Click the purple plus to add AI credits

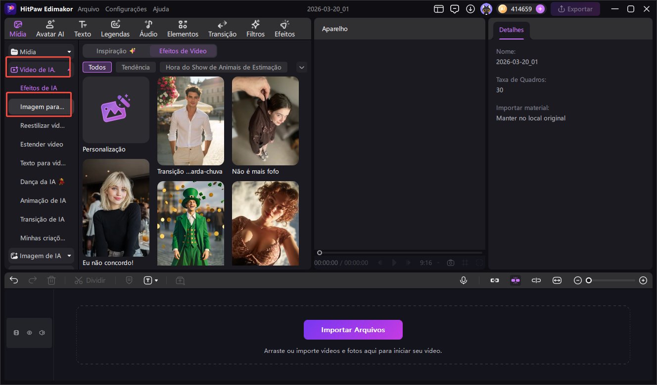(x=540, y=9)
